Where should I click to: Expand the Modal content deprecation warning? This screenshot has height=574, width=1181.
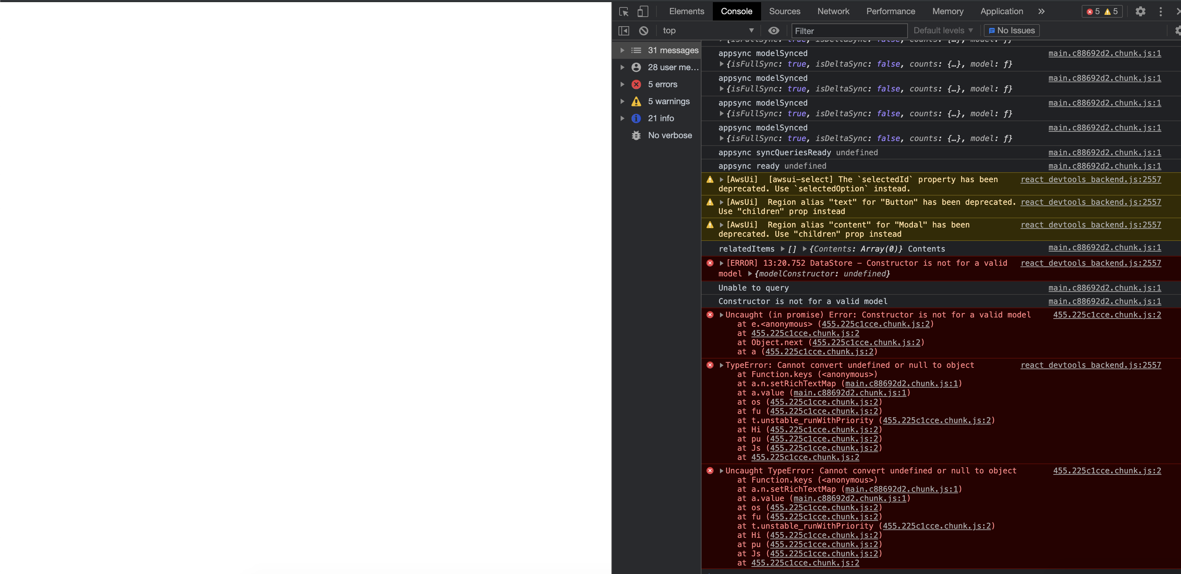(x=721, y=225)
